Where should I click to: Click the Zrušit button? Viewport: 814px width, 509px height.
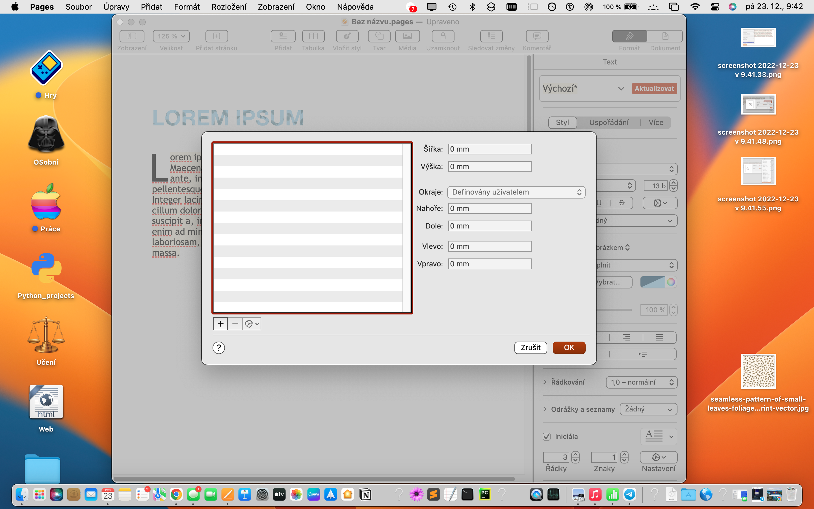[531, 348]
